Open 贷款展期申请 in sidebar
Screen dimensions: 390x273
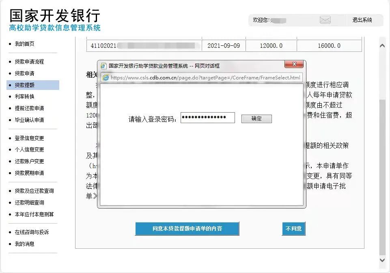coord(29,173)
